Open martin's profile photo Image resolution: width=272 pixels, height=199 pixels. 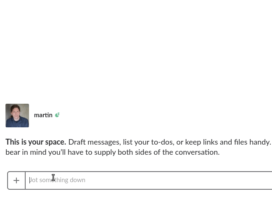17,116
